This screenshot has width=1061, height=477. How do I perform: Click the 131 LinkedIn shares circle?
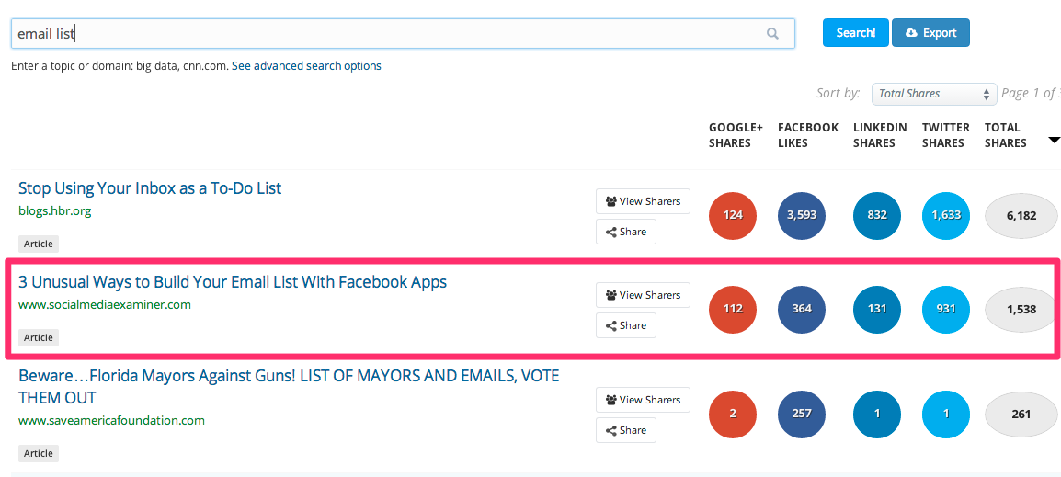click(877, 309)
